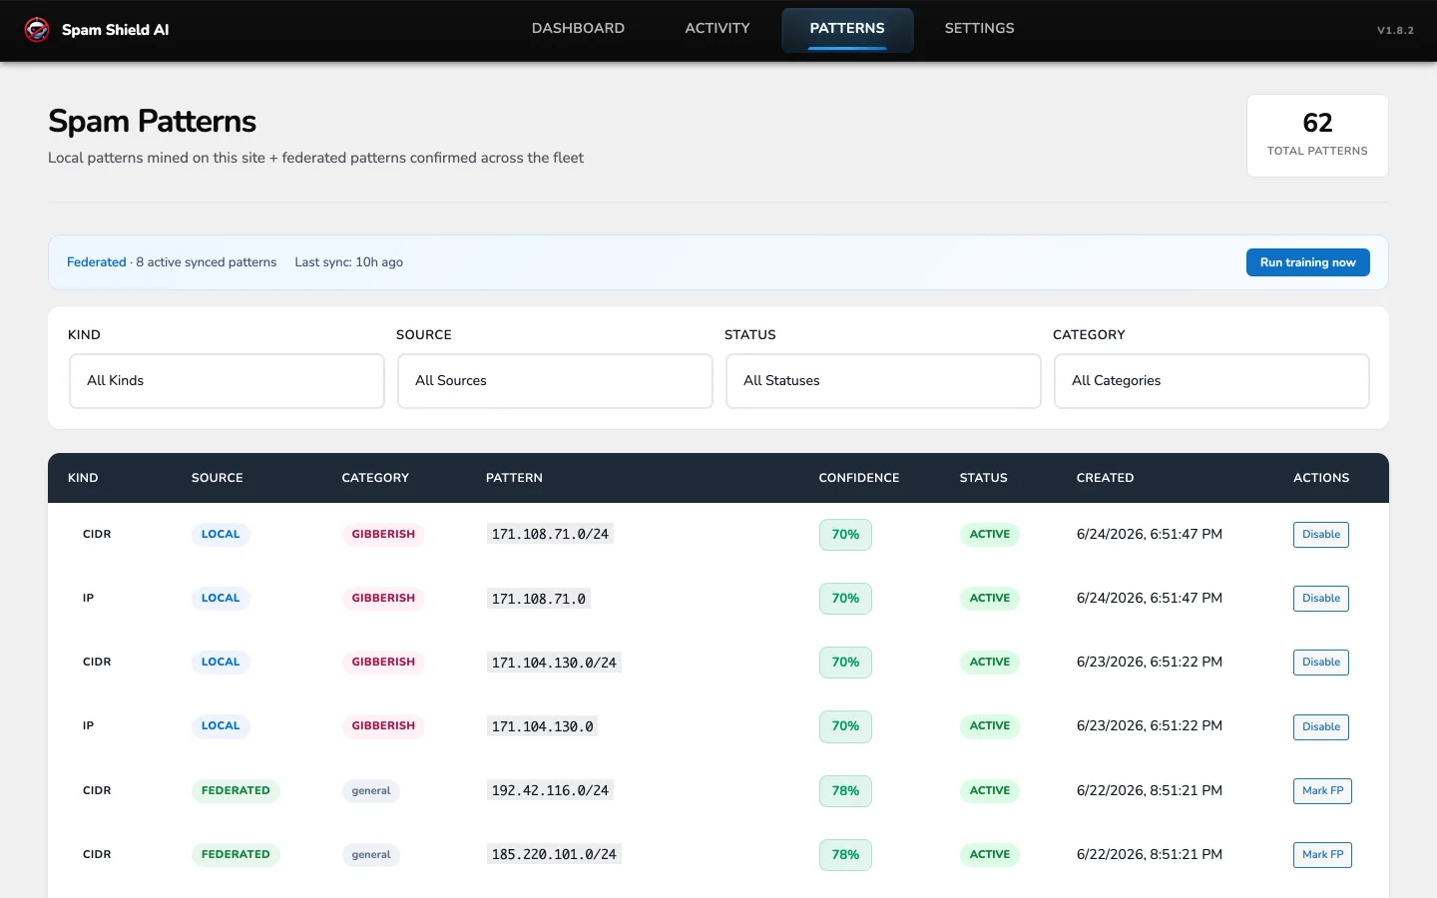Disable the 171.108.71.0/24 pattern
1437x898 pixels.
[x=1320, y=535]
